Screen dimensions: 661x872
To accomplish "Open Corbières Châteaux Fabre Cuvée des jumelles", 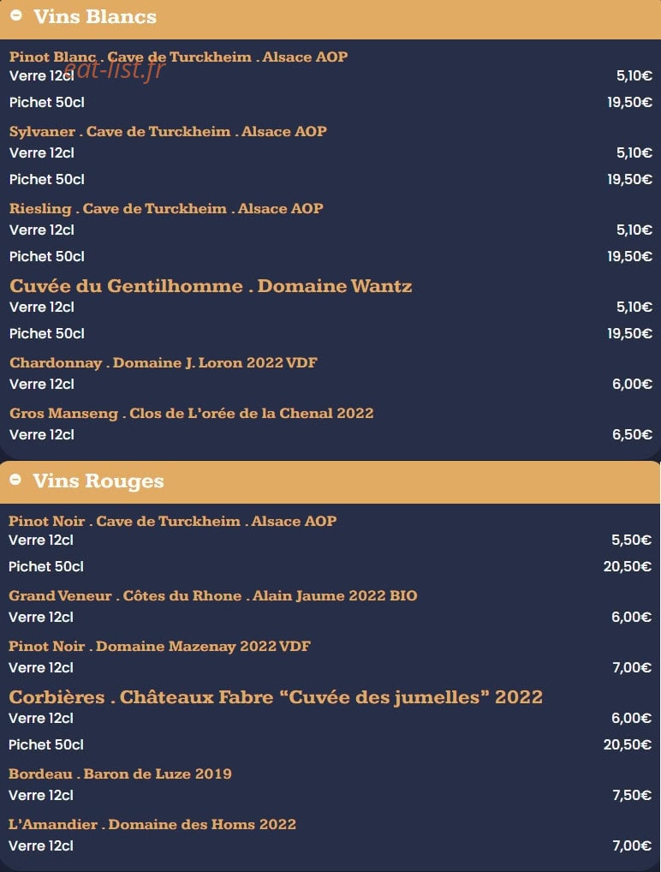I will pyautogui.click(x=276, y=697).
